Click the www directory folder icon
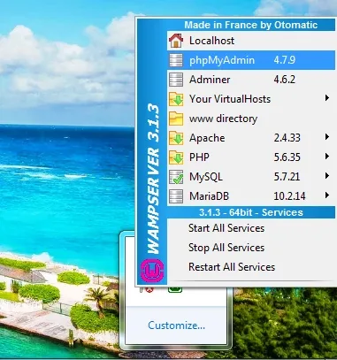Viewport: 337px width, 360px height. pos(176,119)
